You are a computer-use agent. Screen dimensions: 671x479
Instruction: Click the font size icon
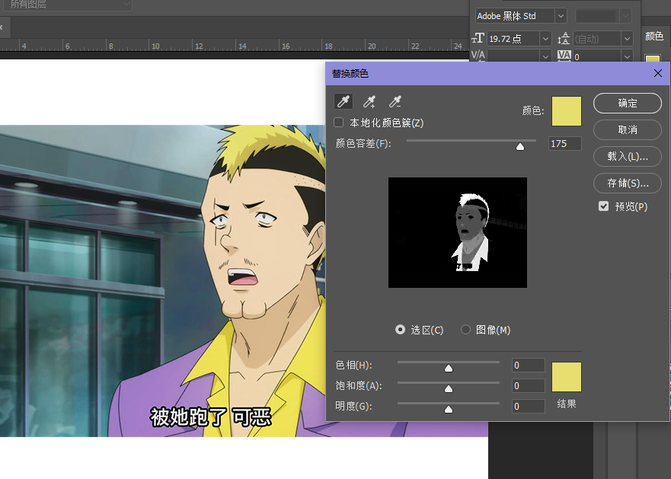(478, 39)
